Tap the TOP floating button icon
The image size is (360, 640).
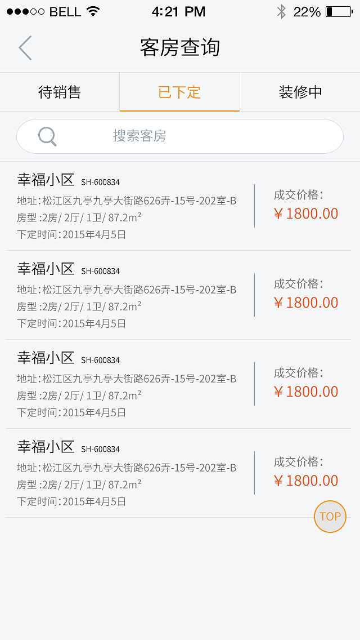330,516
